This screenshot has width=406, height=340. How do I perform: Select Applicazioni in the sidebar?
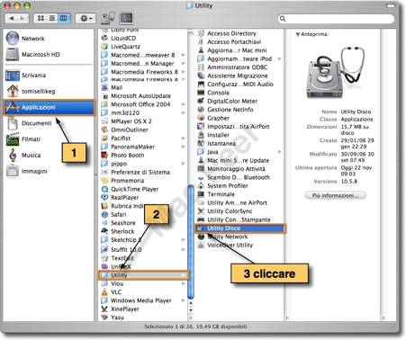pyautogui.click(x=49, y=107)
